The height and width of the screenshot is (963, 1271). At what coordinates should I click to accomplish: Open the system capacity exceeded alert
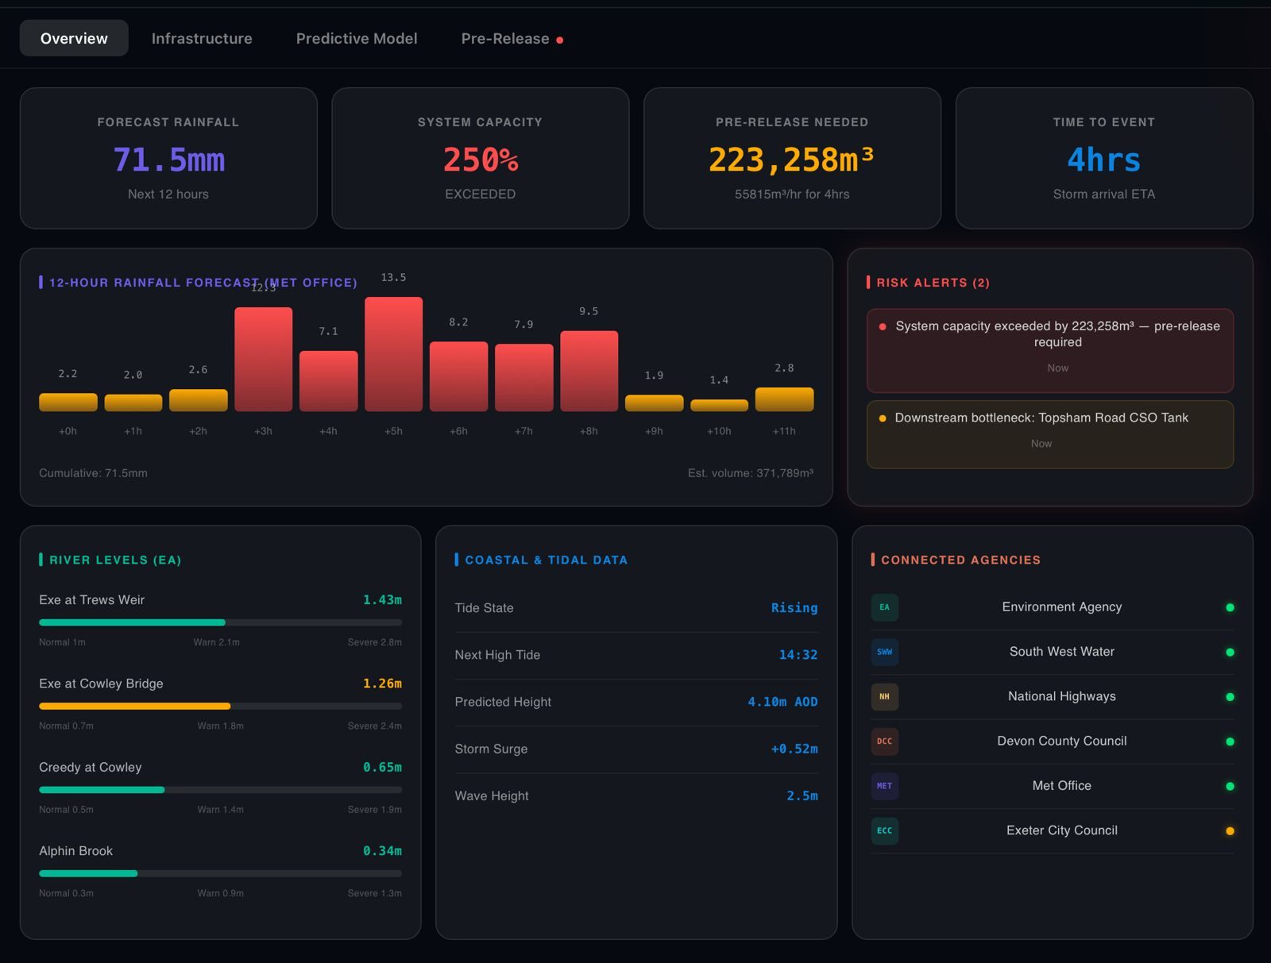1050,350
